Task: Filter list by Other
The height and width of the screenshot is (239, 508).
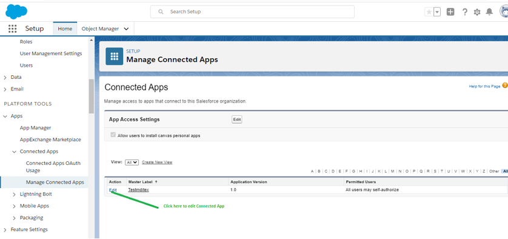Action: pyautogui.click(x=494, y=171)
